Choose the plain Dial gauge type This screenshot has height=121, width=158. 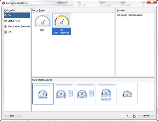pos(42,23)
